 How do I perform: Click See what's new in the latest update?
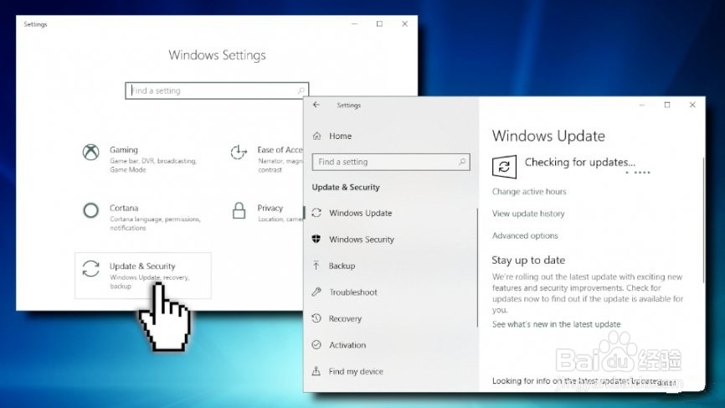pos(556,324)
